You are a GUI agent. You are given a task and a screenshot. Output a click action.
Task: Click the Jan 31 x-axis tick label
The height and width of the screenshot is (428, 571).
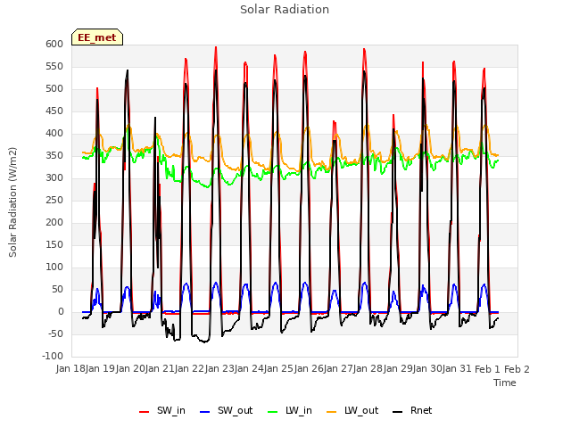coord(457,369)
